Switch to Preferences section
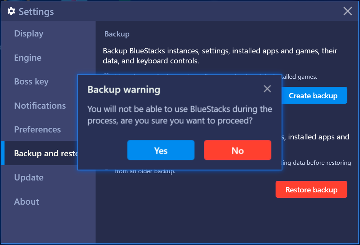This screenshot has width=360, height=245. [38, 129]
